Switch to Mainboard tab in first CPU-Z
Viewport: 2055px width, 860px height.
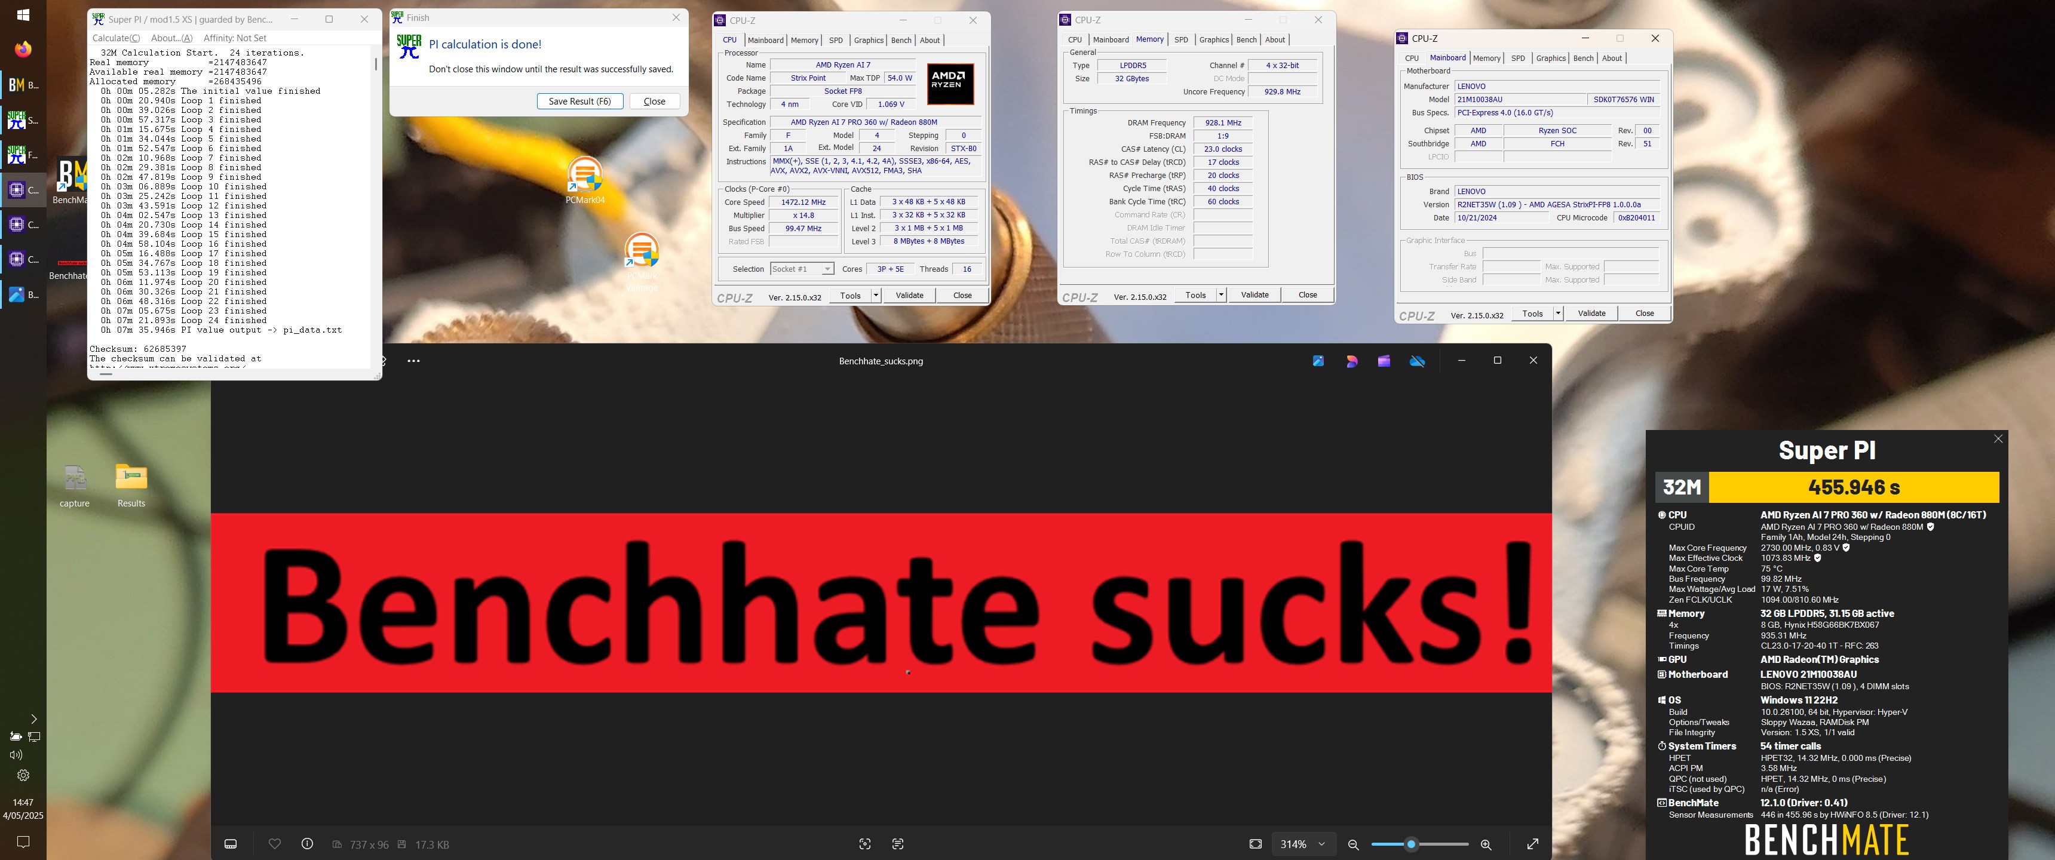[765, 40]
